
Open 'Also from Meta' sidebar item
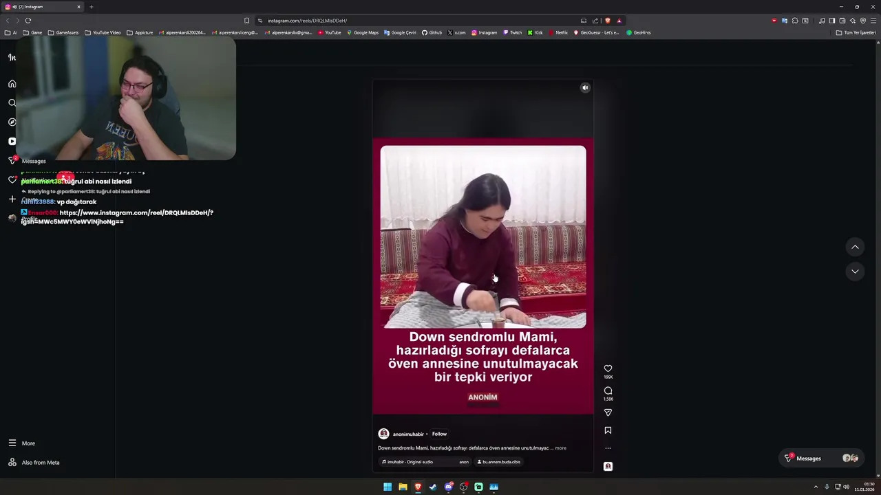34,463
